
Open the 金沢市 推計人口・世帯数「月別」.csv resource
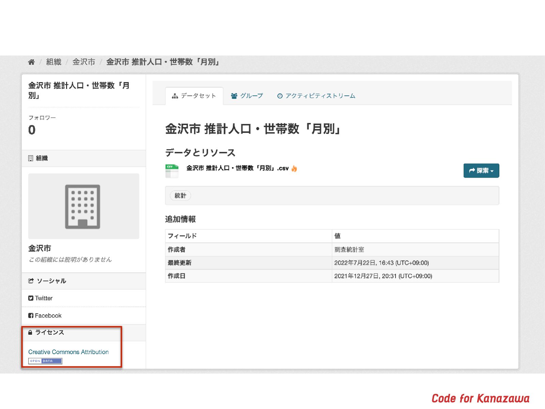237,168
